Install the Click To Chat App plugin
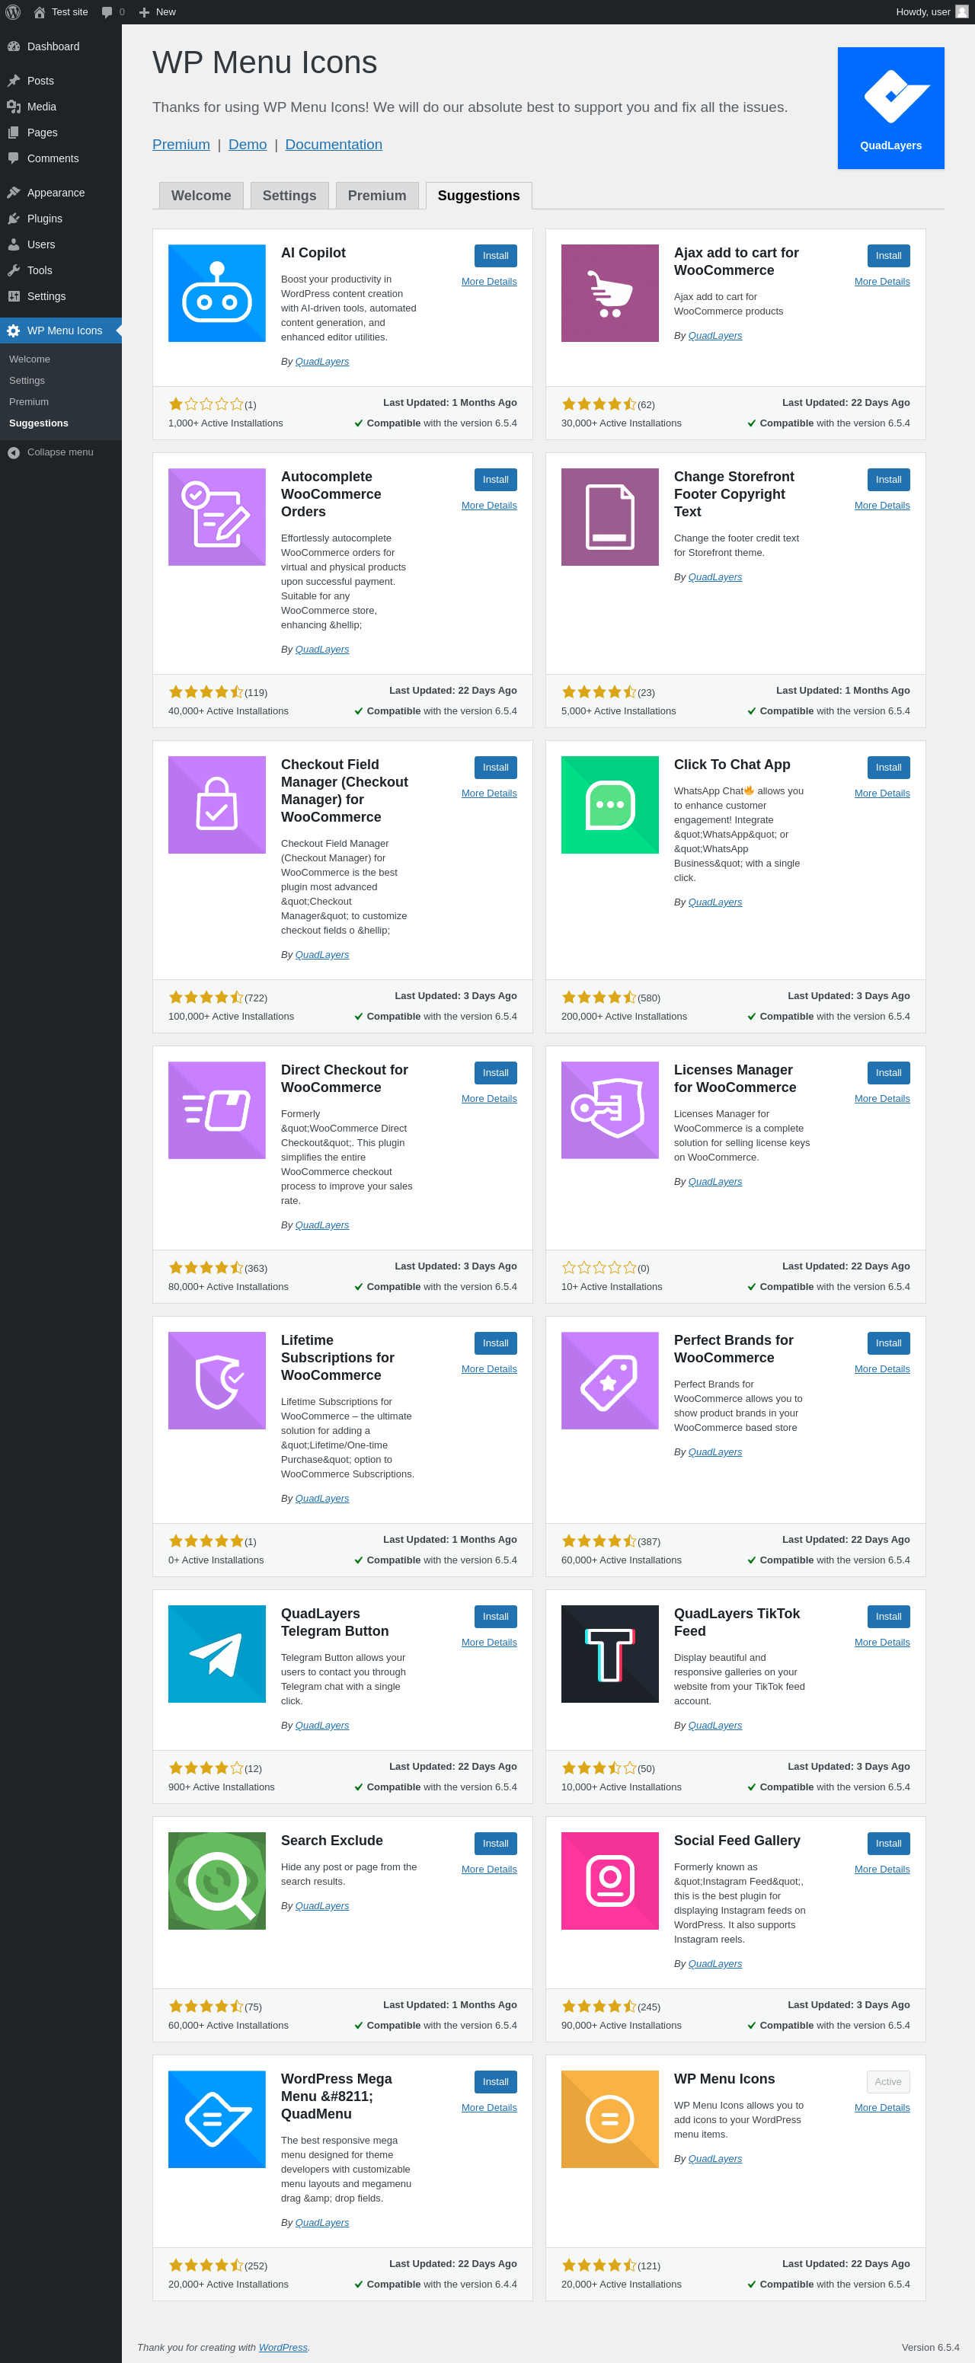 [x=888, y=768]
